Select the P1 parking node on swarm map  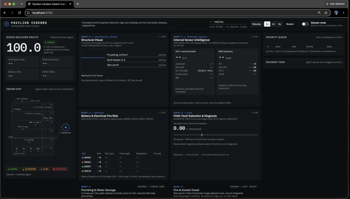tap(29, 142)
